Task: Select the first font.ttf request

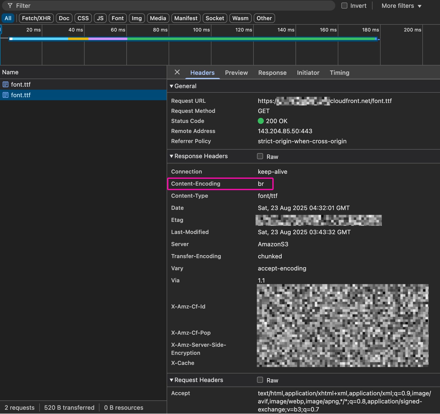Action: 83,84
